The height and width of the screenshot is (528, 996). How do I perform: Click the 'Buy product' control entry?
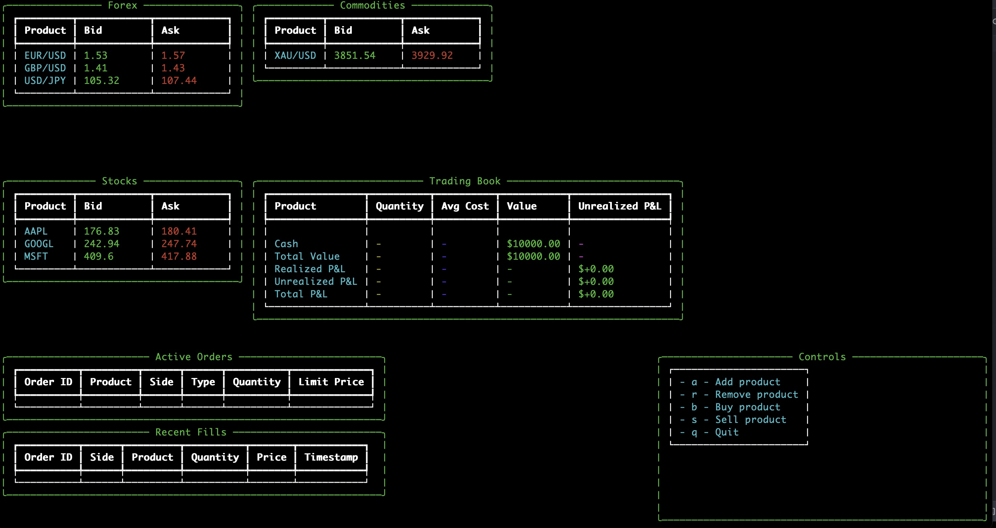point(747,407)
